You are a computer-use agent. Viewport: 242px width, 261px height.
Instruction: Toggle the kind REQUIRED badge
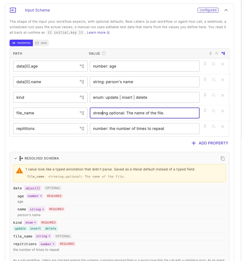tap(48, 222)
